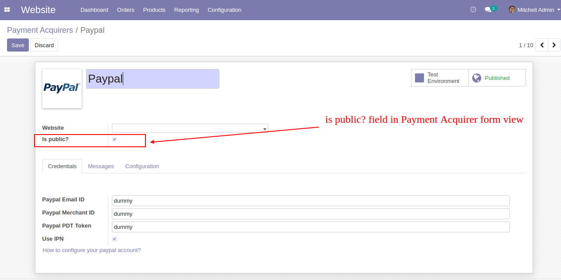This screenshot has width=561, height=280.
Task: Click the Is public? label
Action: [x=55, y=139]
